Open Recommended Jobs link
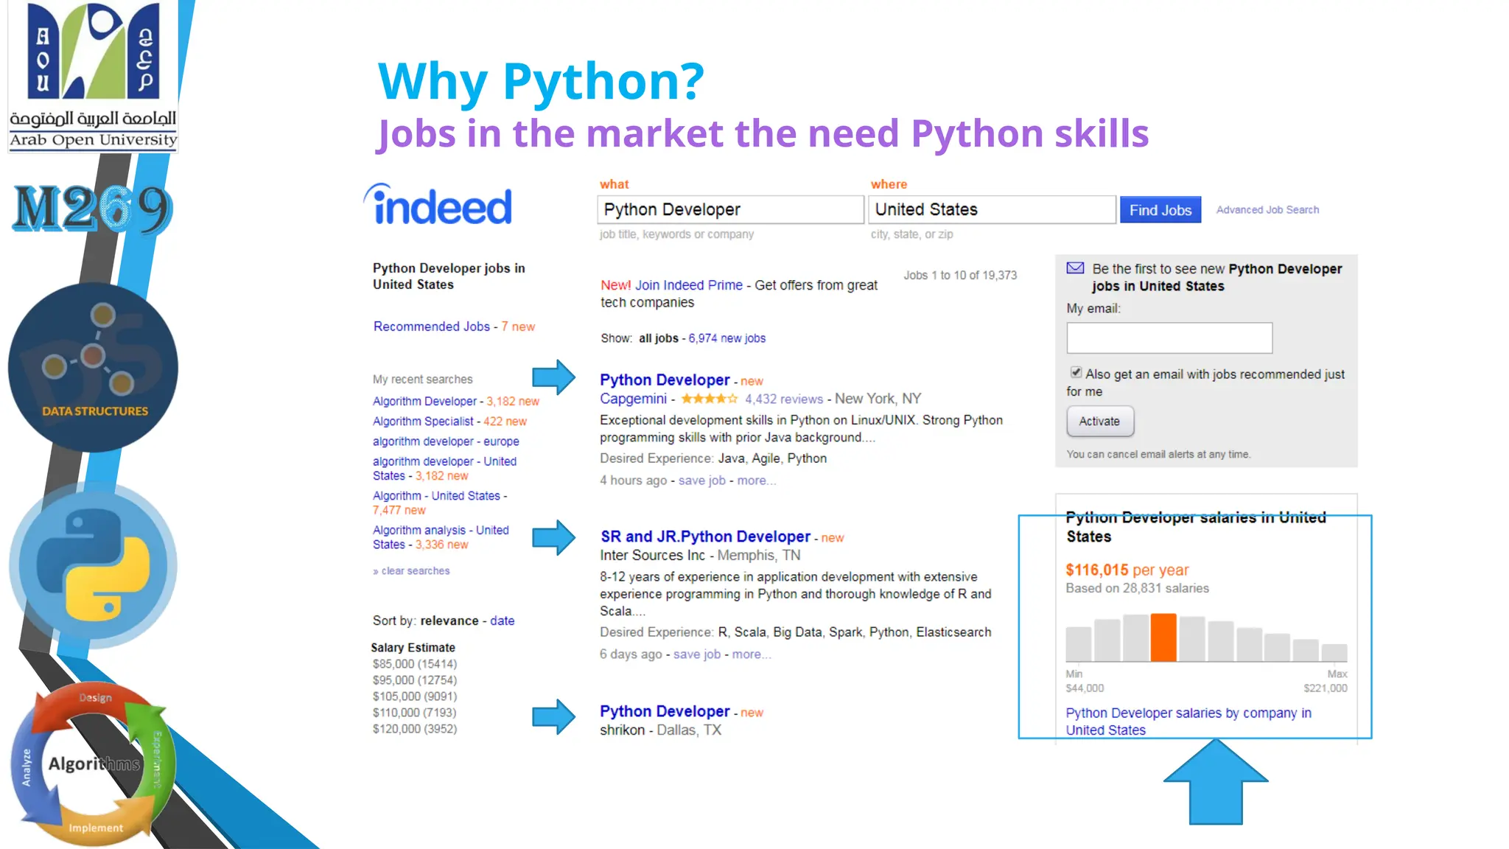 tap(431, 326)
